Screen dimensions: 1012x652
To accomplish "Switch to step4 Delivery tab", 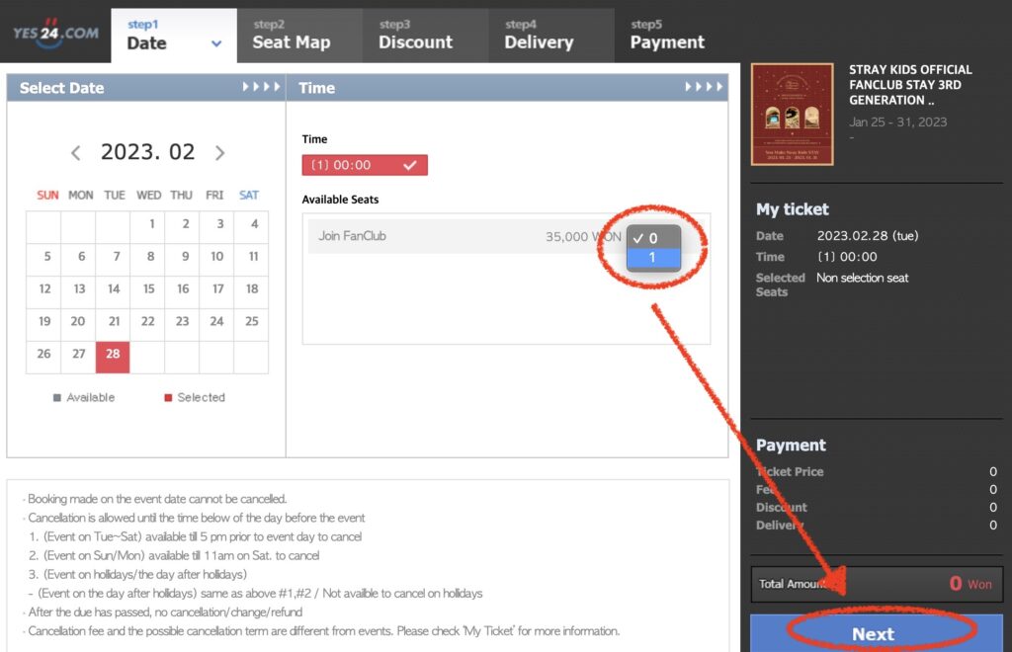I will pyautogui.click(x=539, y=35).
